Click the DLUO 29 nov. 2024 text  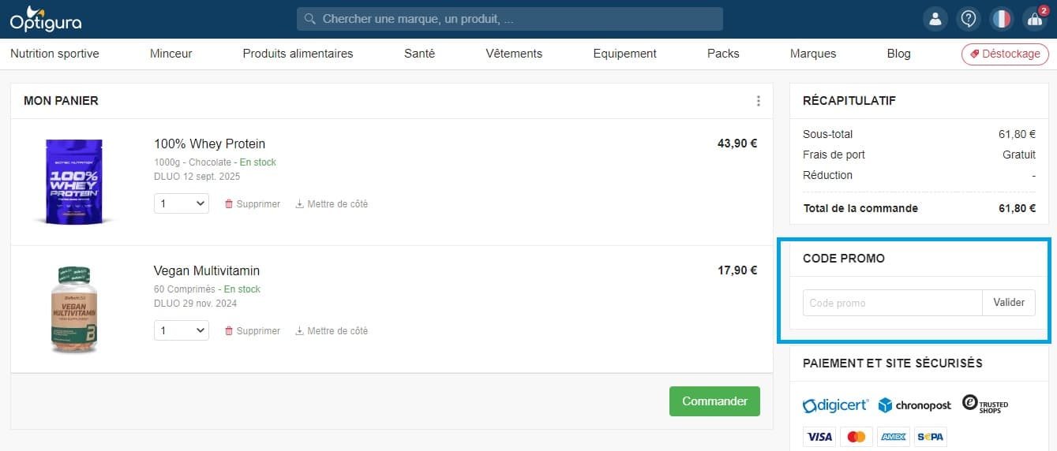coord(195,304)
